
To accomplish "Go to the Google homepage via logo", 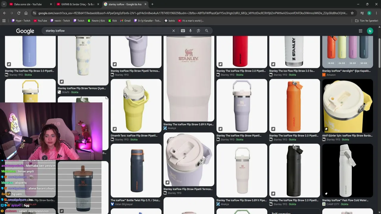I will [25, 31].
